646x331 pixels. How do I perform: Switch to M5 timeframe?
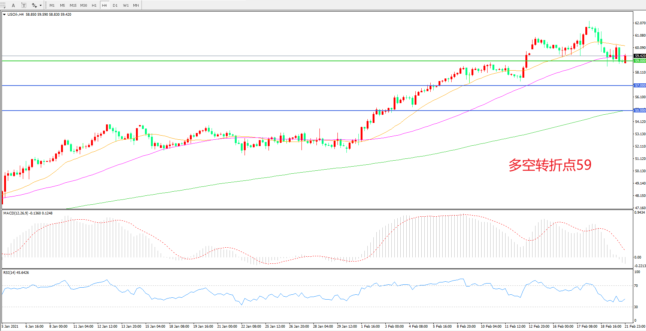click(x=62, y=5)
